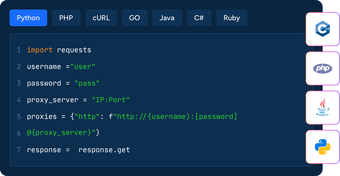Switch to the Java tab
This screenshot has width=340, height=176.
[167, 18]
